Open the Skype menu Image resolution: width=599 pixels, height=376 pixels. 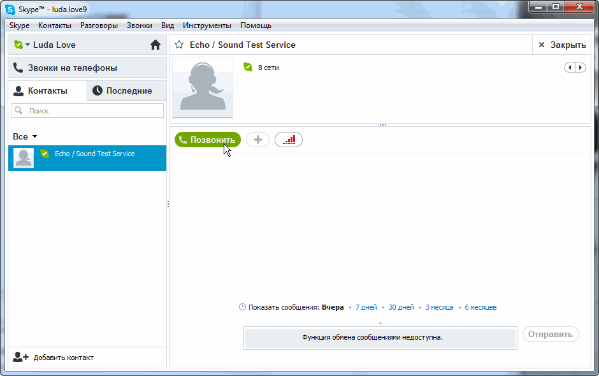(20, 25)
